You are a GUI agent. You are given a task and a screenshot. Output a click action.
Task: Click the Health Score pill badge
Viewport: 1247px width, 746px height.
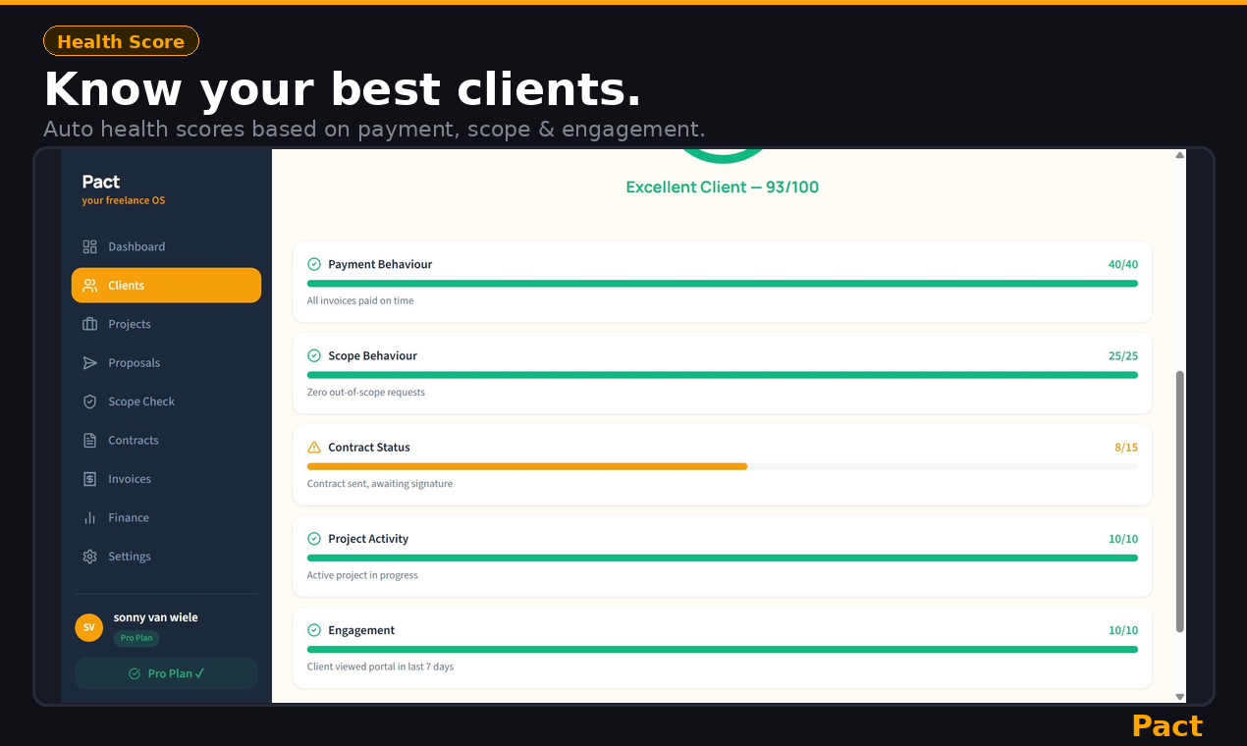(121, 41)
